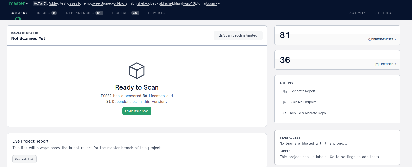Open the Reports tab

156,13
